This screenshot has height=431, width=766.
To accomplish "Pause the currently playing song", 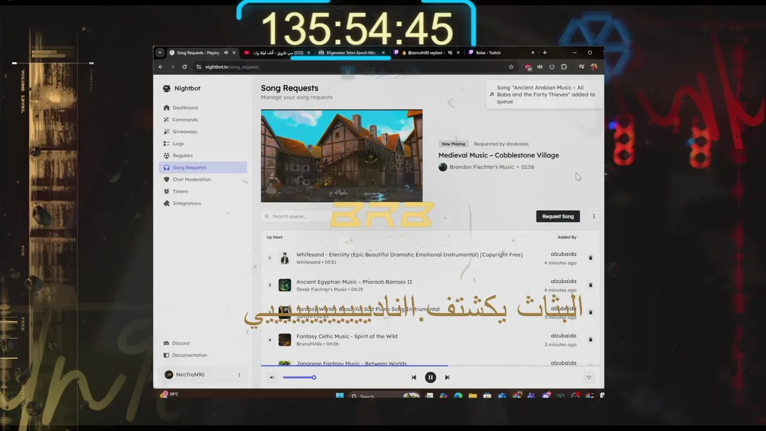I will 430,378.
